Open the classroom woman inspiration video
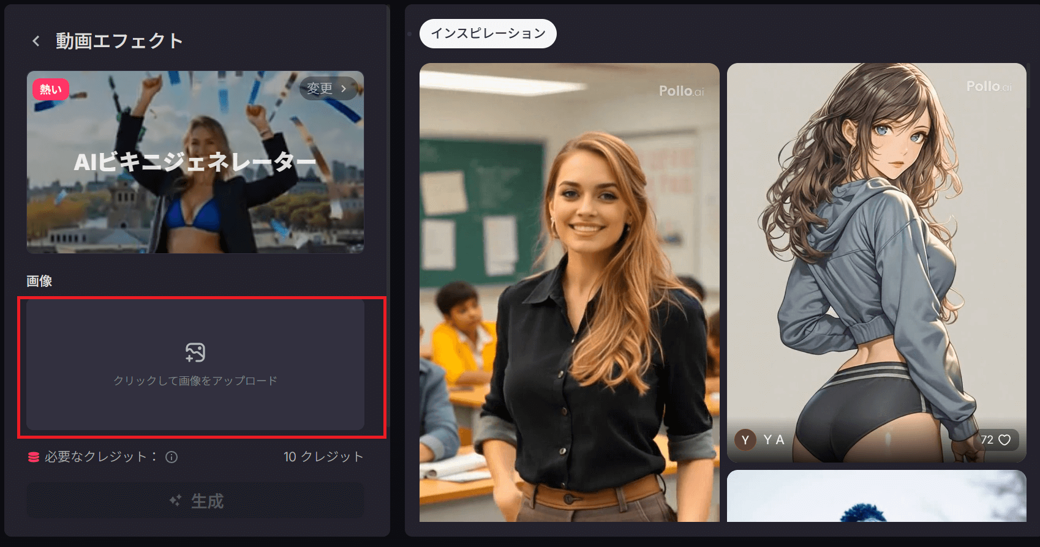This screenshot has width=1040, height=547. pyautogui.click(x=570, y=292)
